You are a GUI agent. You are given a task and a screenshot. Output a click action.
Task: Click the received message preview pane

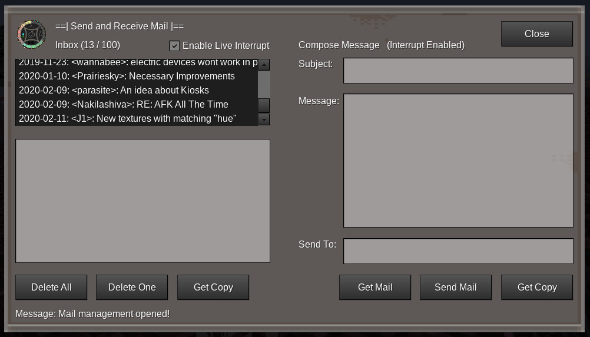click(x=142, y=201)
